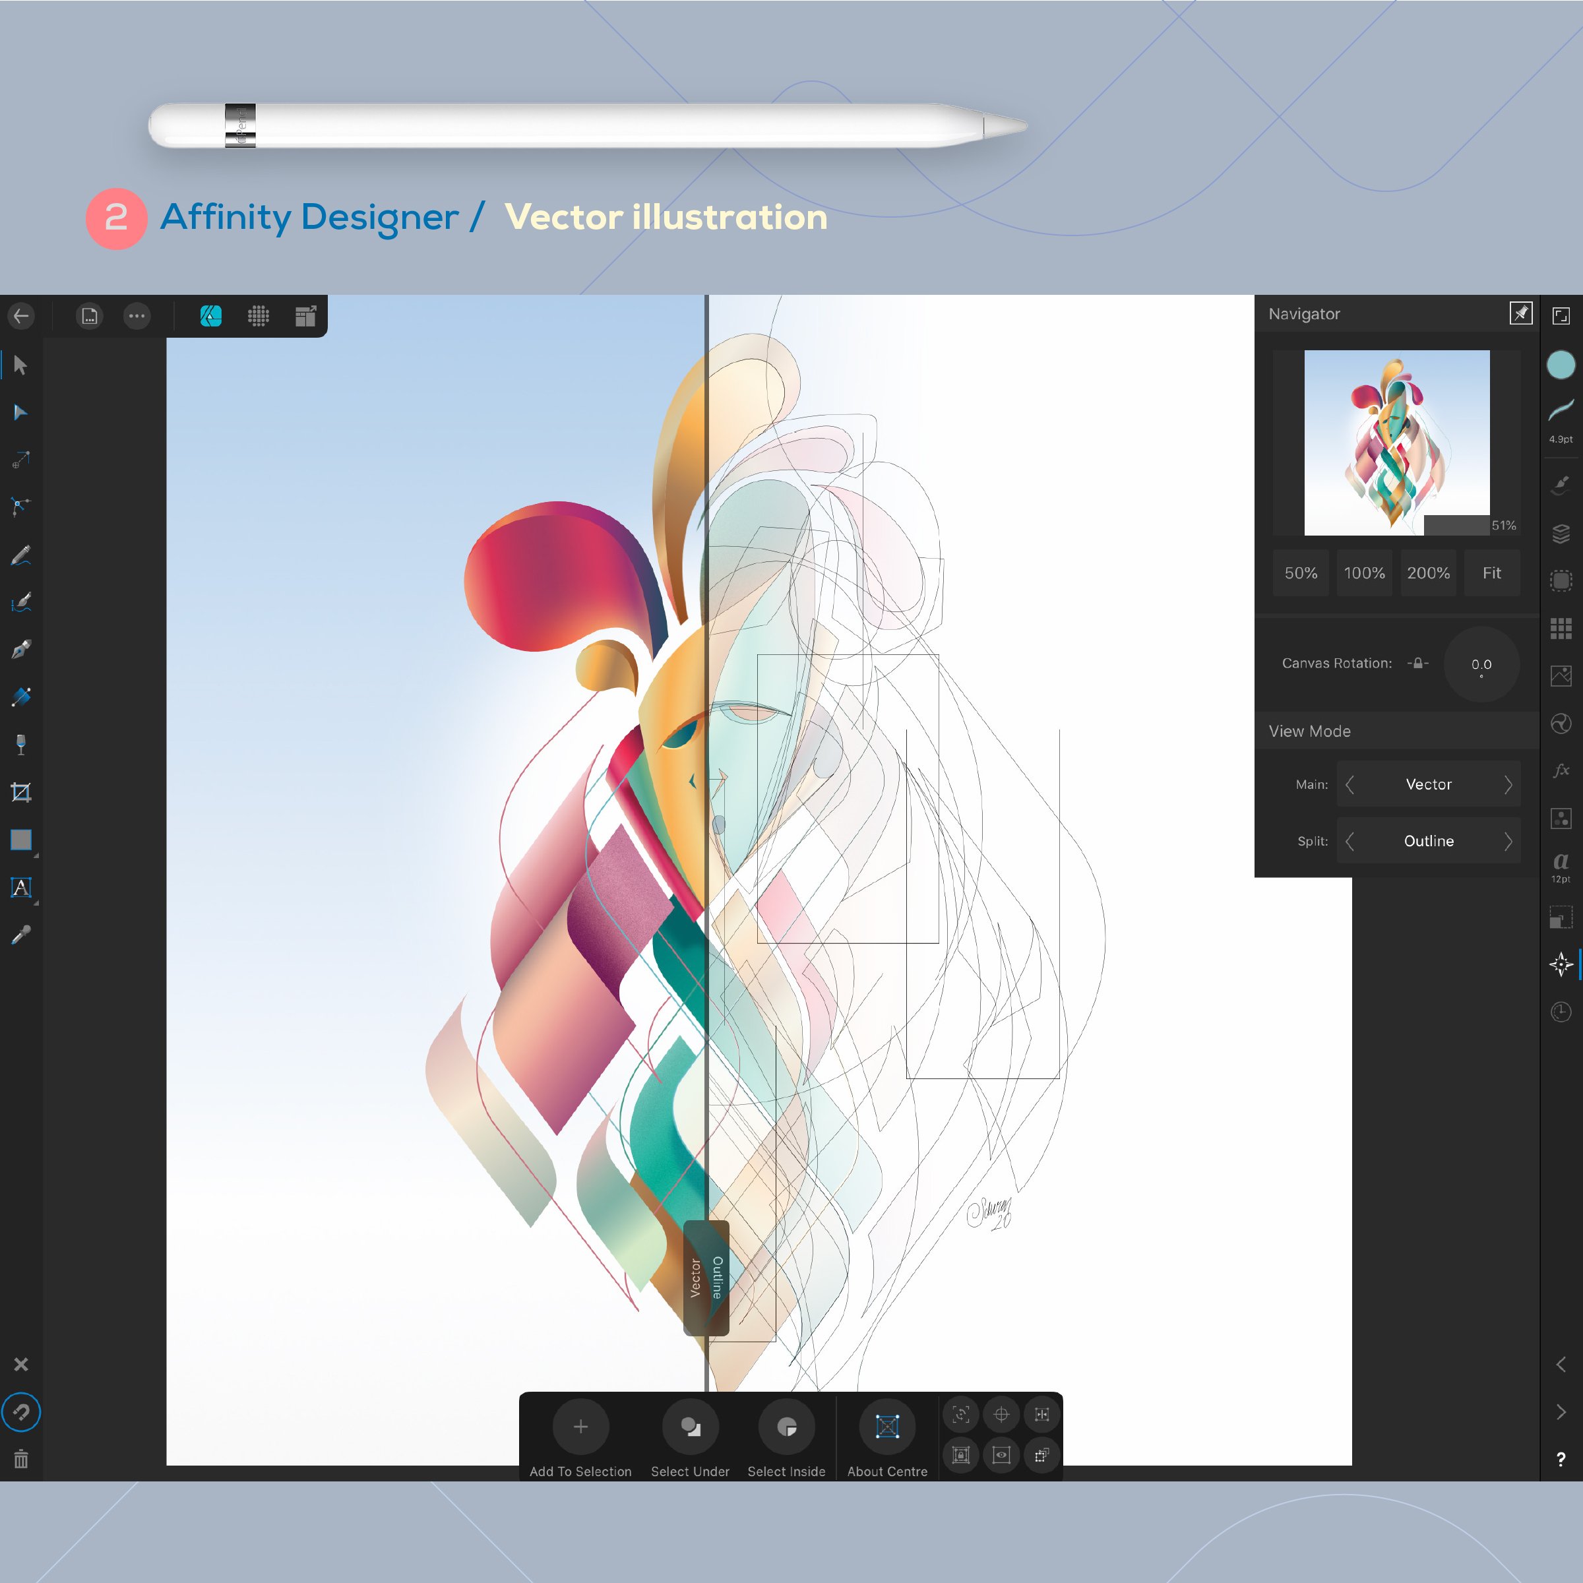1583x1583 pixels.
Task: Open the Transform studio icon
Action: (x=1561, y=917)
